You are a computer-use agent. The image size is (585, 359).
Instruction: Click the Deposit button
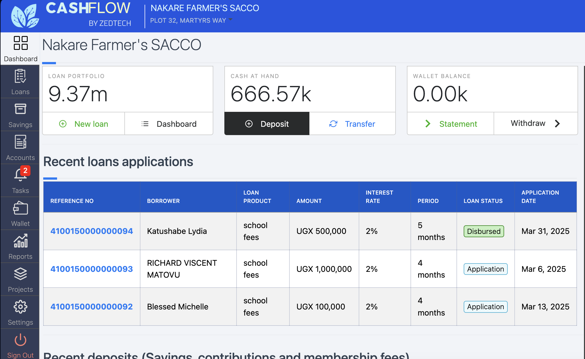(267, 124)
